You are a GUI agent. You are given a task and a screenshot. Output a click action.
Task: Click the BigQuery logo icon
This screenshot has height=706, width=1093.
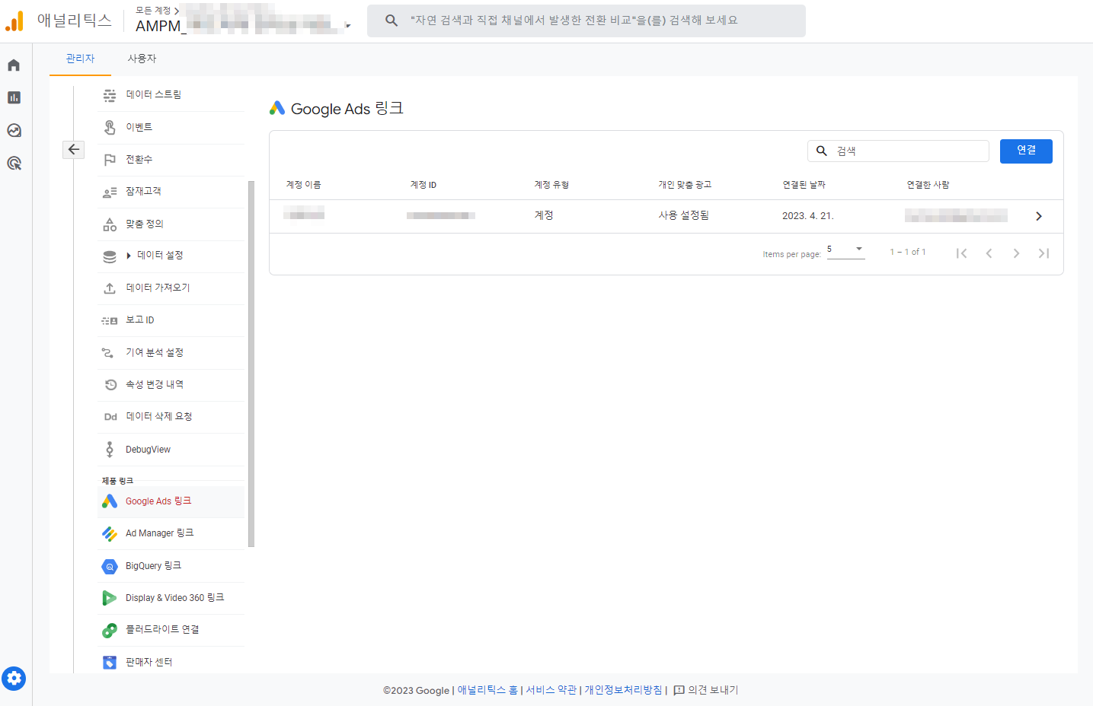110,566
